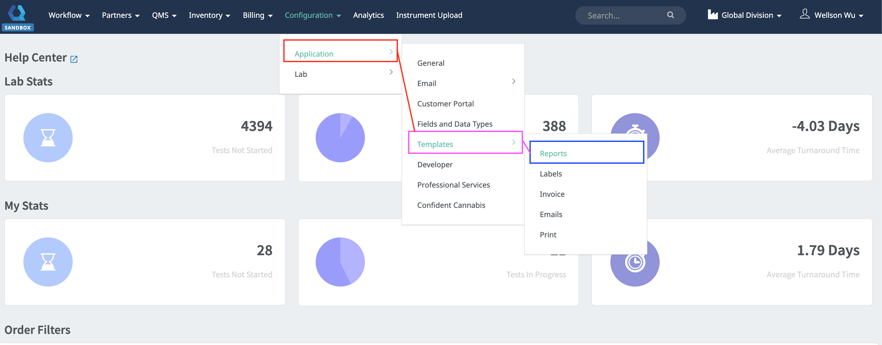Click the search magnifier icon

point(670,15)
